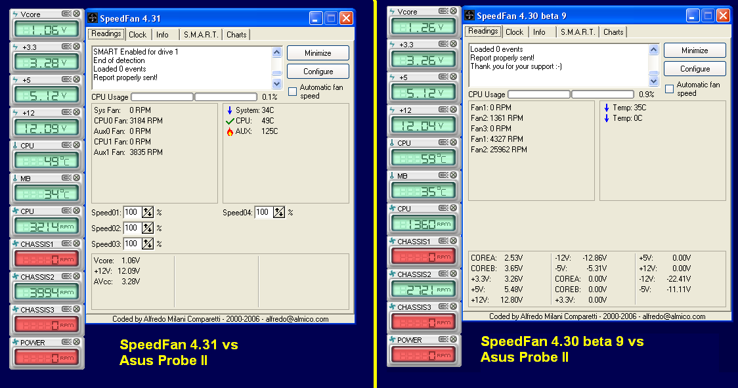Screen dimensions: 738x388
Task: Close the +3.3 monitor beside SpeedFan 4.30 beta
Action: point(454,44)
